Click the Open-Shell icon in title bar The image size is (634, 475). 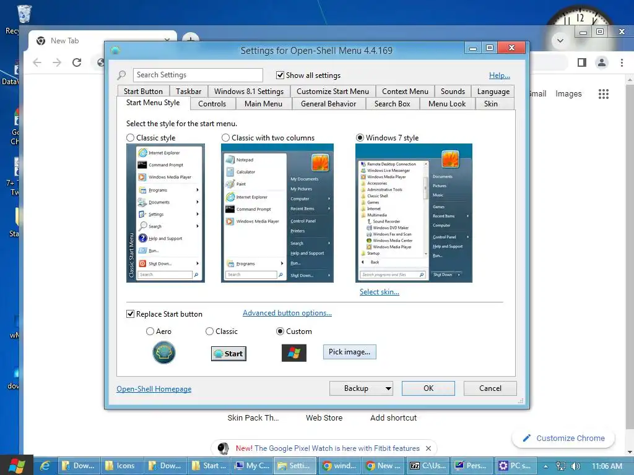pos(115,50)
